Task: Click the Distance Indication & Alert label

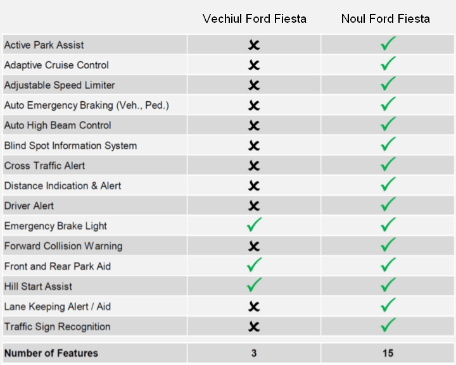Action: pyautogui.click(x=63, y=186)
